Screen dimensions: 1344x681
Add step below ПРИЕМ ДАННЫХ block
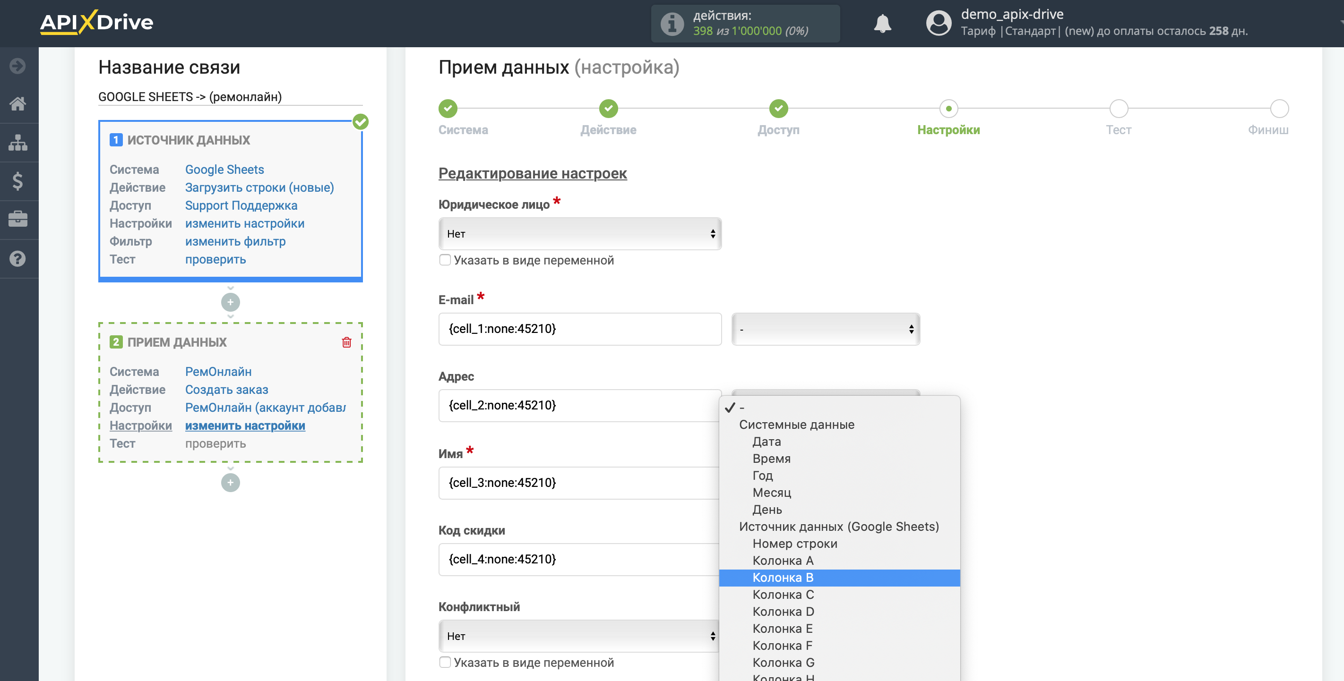pos(230,482)
